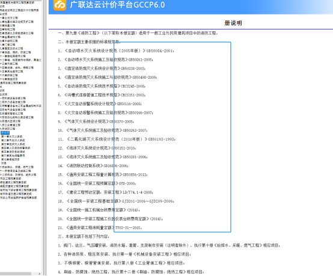The height and width of the screenshot is (276, 333).
Task: Click line 1 citing GB50084-2001
Action: tap(116, 51)
